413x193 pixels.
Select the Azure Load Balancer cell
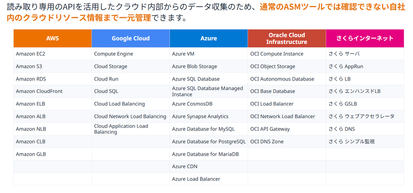[209, 179]
